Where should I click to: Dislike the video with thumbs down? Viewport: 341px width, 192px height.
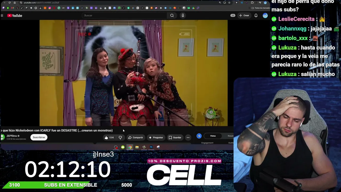coord(120,138)
